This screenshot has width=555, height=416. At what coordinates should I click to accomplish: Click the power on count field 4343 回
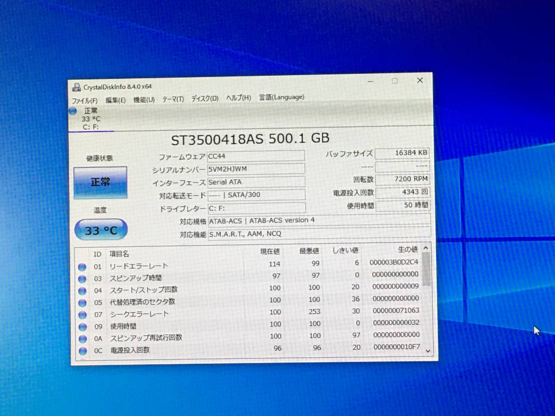[402, 192]
